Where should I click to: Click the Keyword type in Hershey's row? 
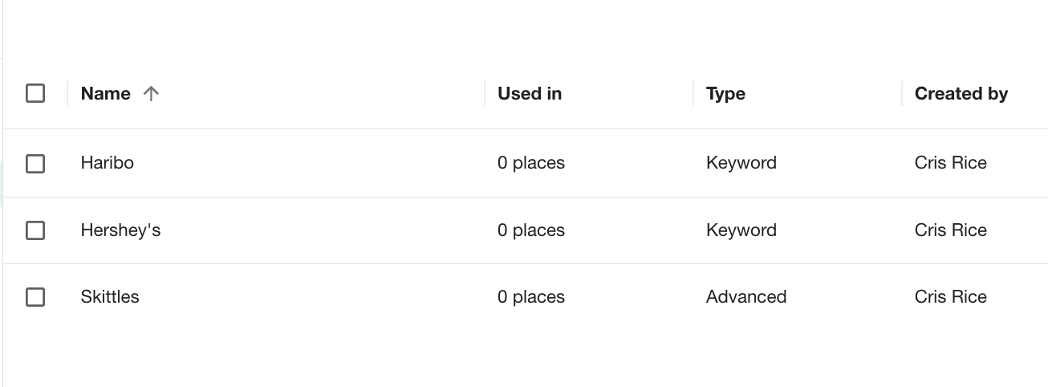click(x=741, y=230)
